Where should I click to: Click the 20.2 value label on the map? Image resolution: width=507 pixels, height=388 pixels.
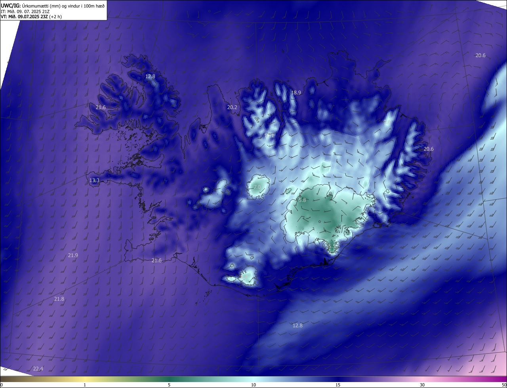coord(232,108)
